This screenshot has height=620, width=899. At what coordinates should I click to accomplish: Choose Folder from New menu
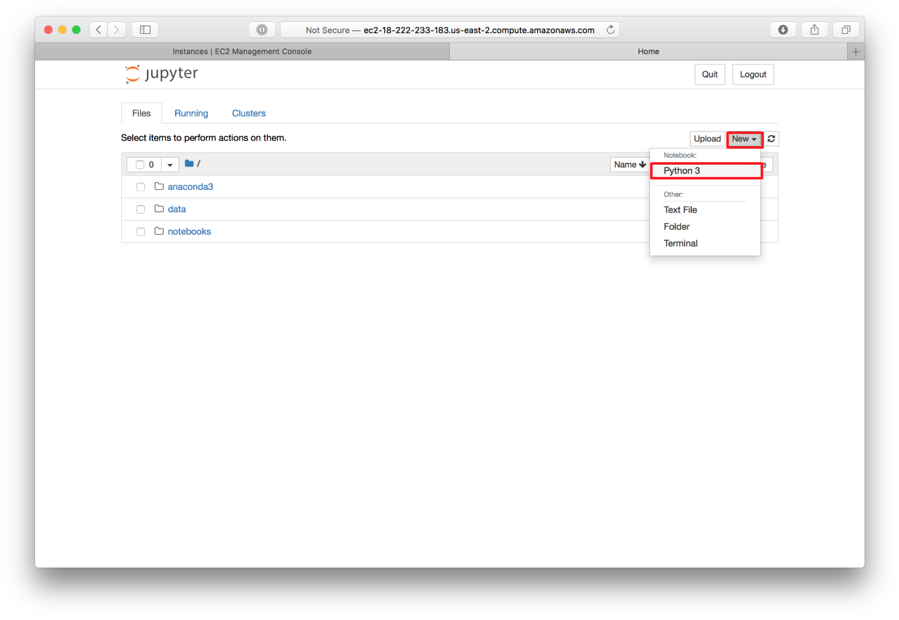coord(705,227)
